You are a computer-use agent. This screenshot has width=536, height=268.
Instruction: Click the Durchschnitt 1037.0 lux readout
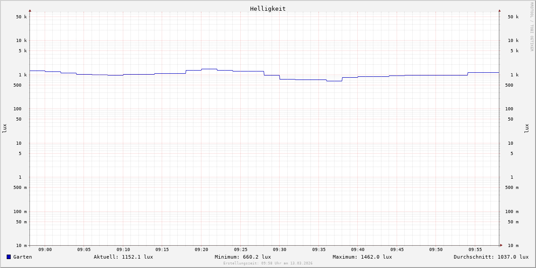[x=491, y=257]
